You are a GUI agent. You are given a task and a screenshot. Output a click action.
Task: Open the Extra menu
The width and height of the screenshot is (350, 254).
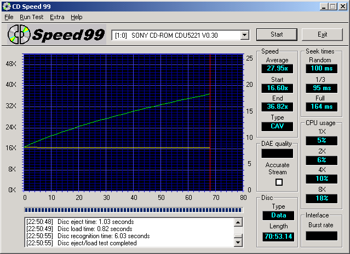(x=57, y=17)
